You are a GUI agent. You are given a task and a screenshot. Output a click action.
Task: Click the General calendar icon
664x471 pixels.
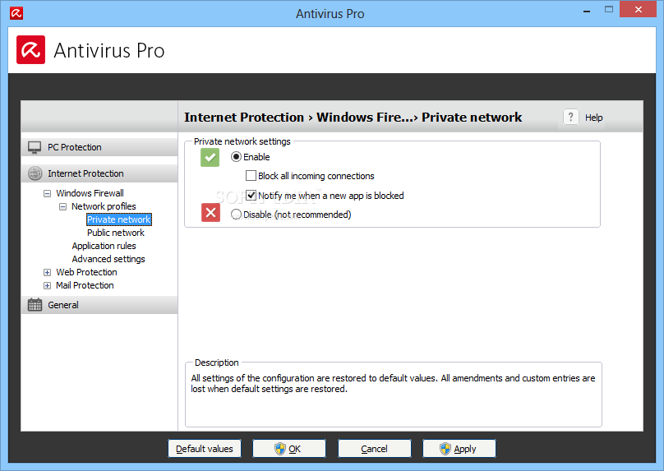click(x=35, y=304)
